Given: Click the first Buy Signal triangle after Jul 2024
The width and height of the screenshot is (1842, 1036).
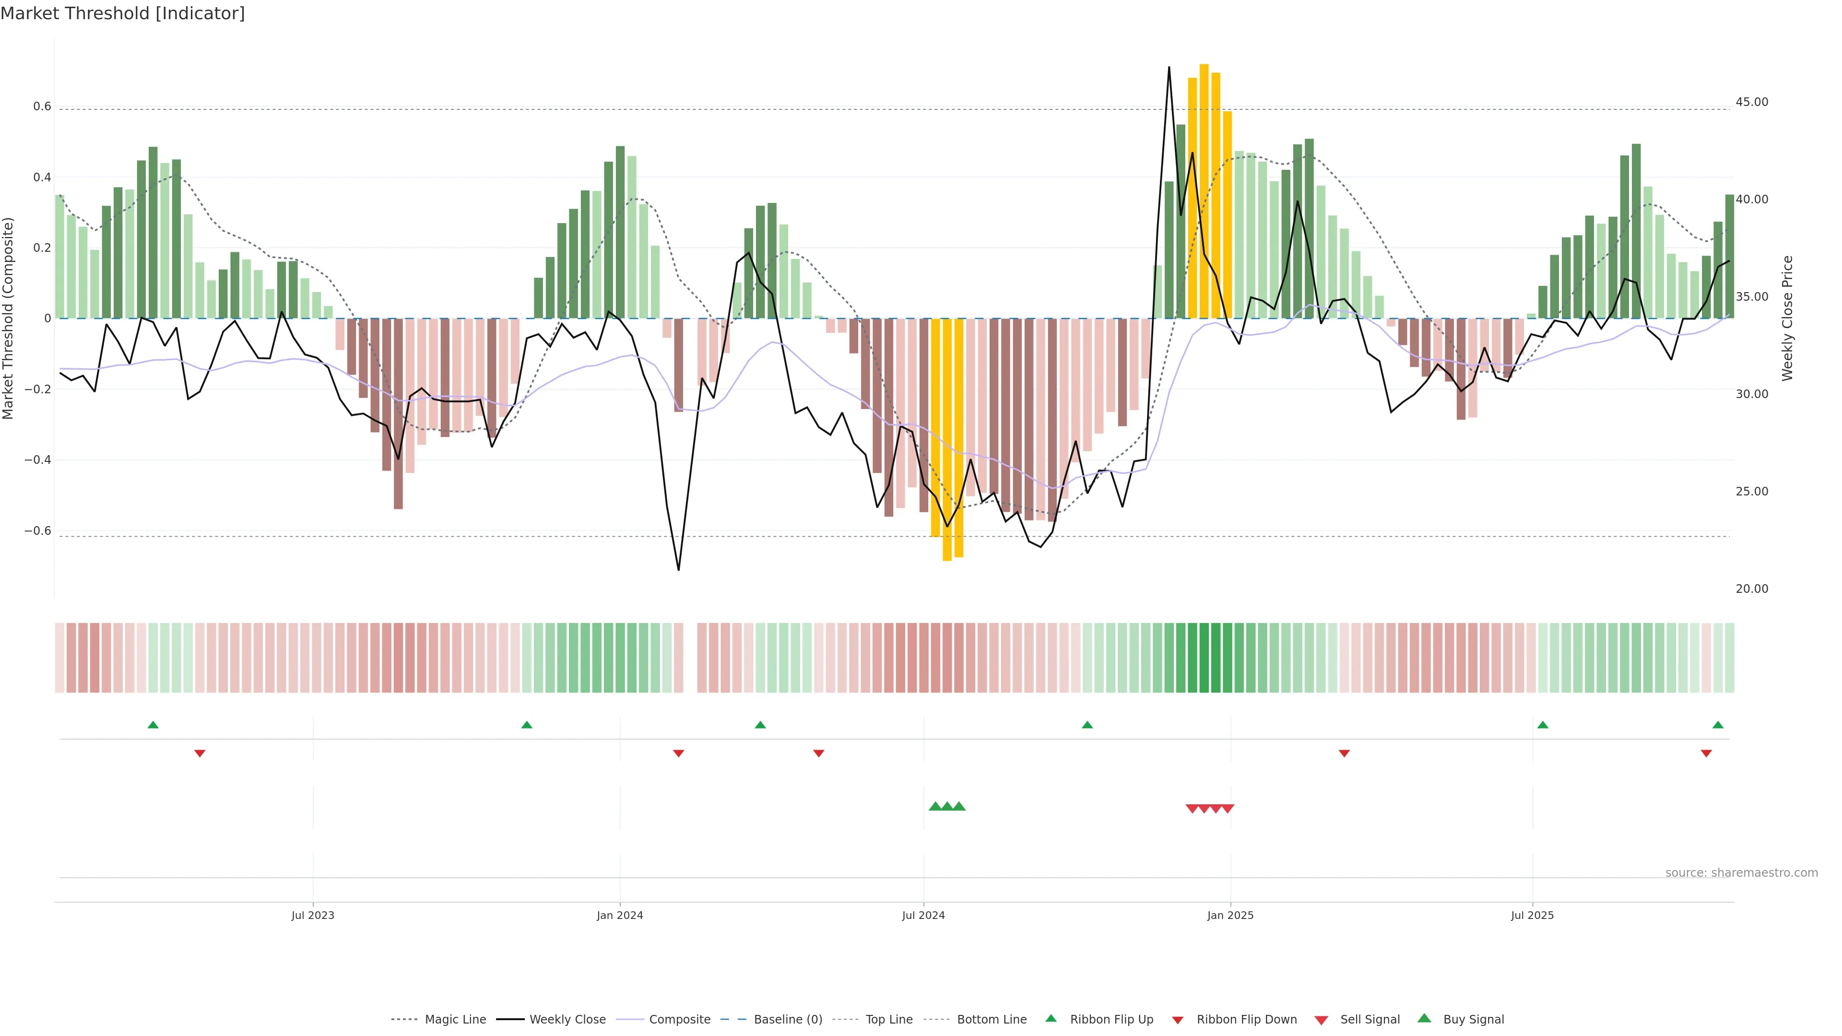Looking at the screenshot, I should pos(934,806).
